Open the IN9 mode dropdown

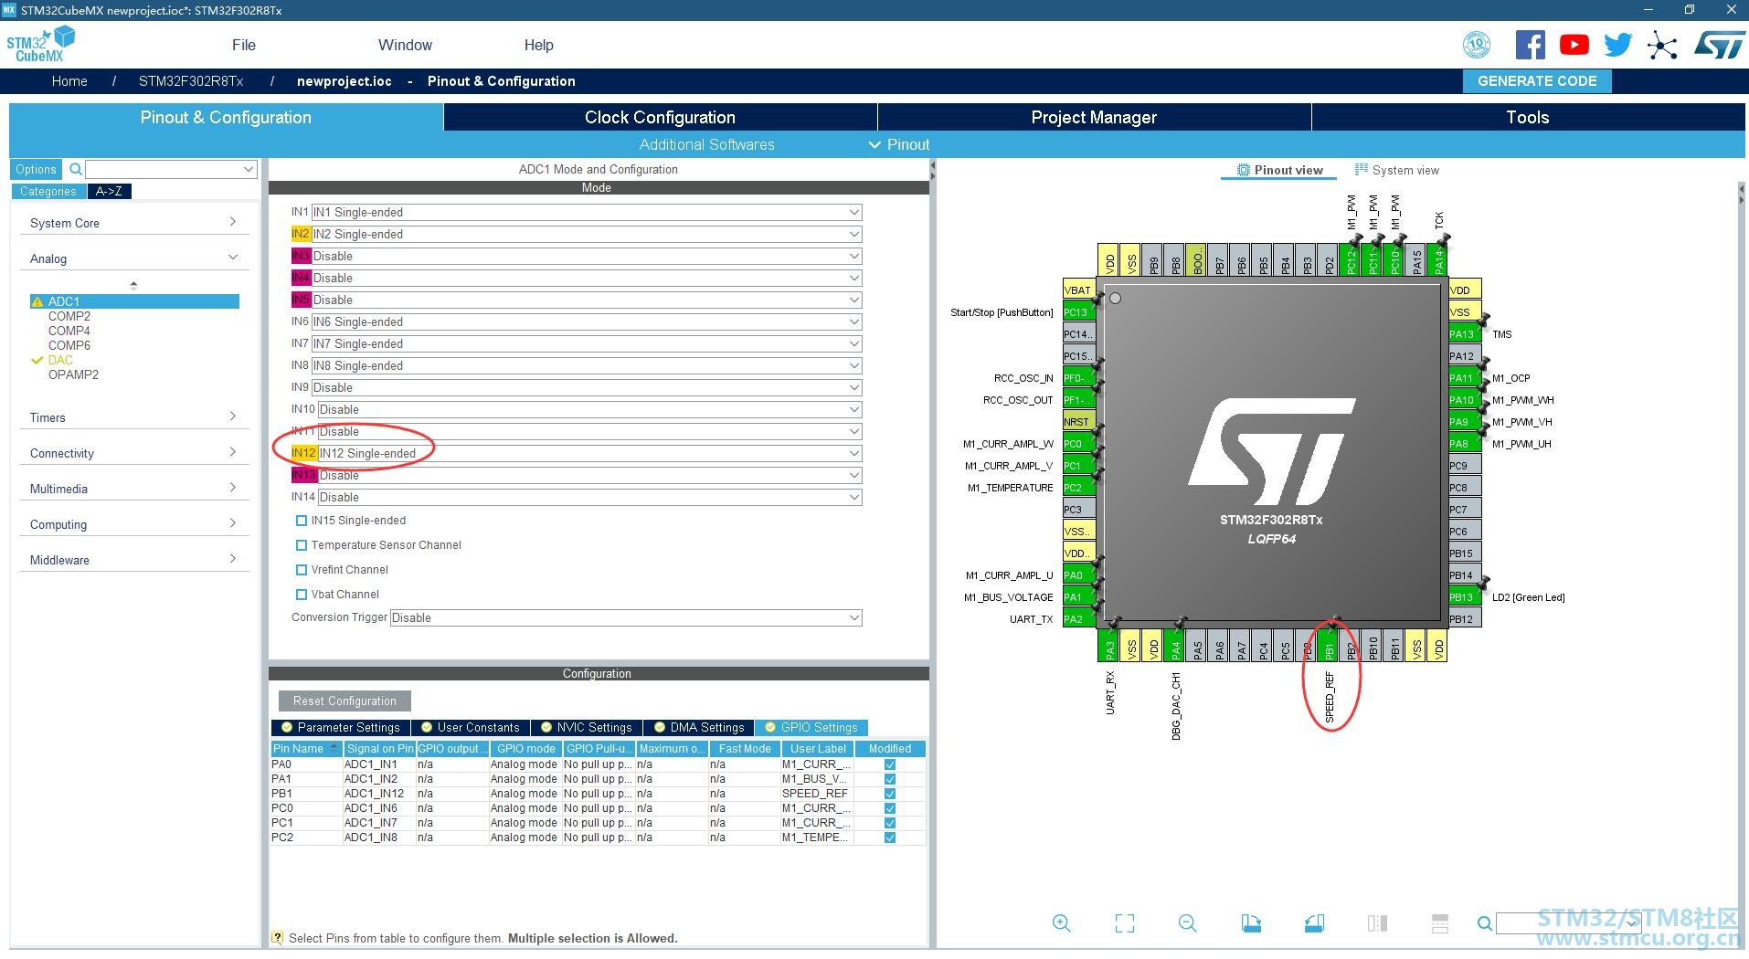tap(587, 387)
